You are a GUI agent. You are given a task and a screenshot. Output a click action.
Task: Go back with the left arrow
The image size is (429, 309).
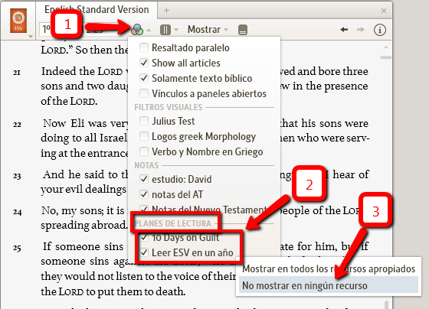344,30
